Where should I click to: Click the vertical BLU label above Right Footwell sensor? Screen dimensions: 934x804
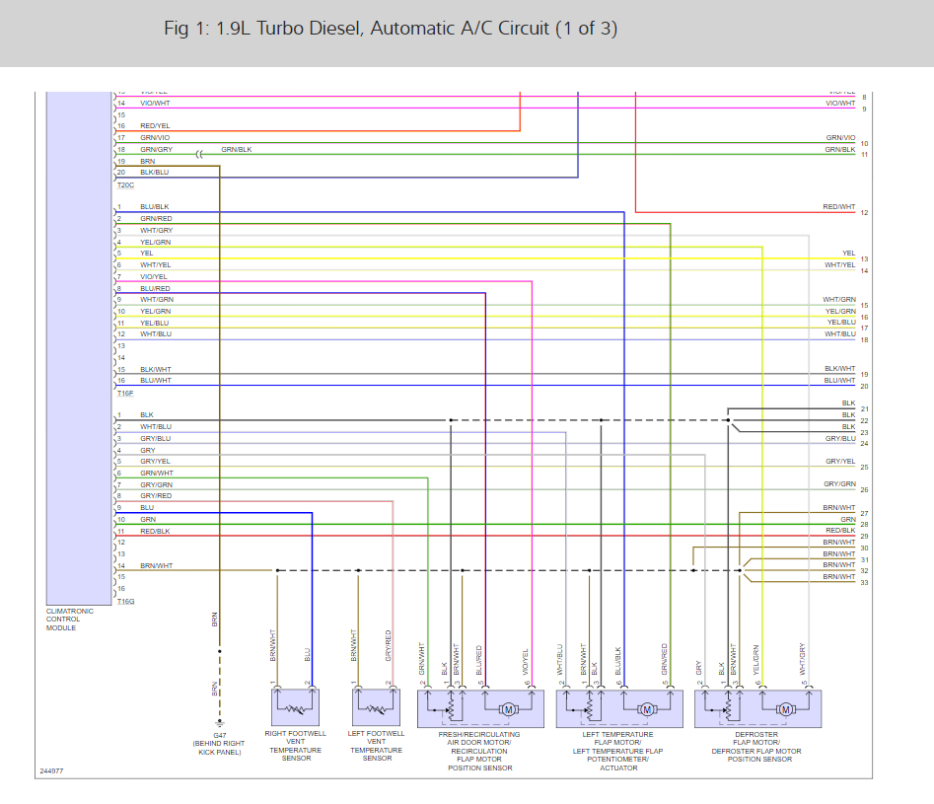tap(308, 655)
